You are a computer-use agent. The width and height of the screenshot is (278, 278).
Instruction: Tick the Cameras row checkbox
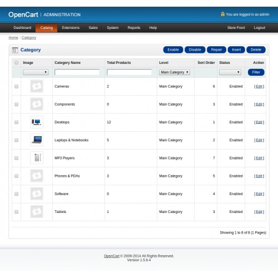point(16,86)
